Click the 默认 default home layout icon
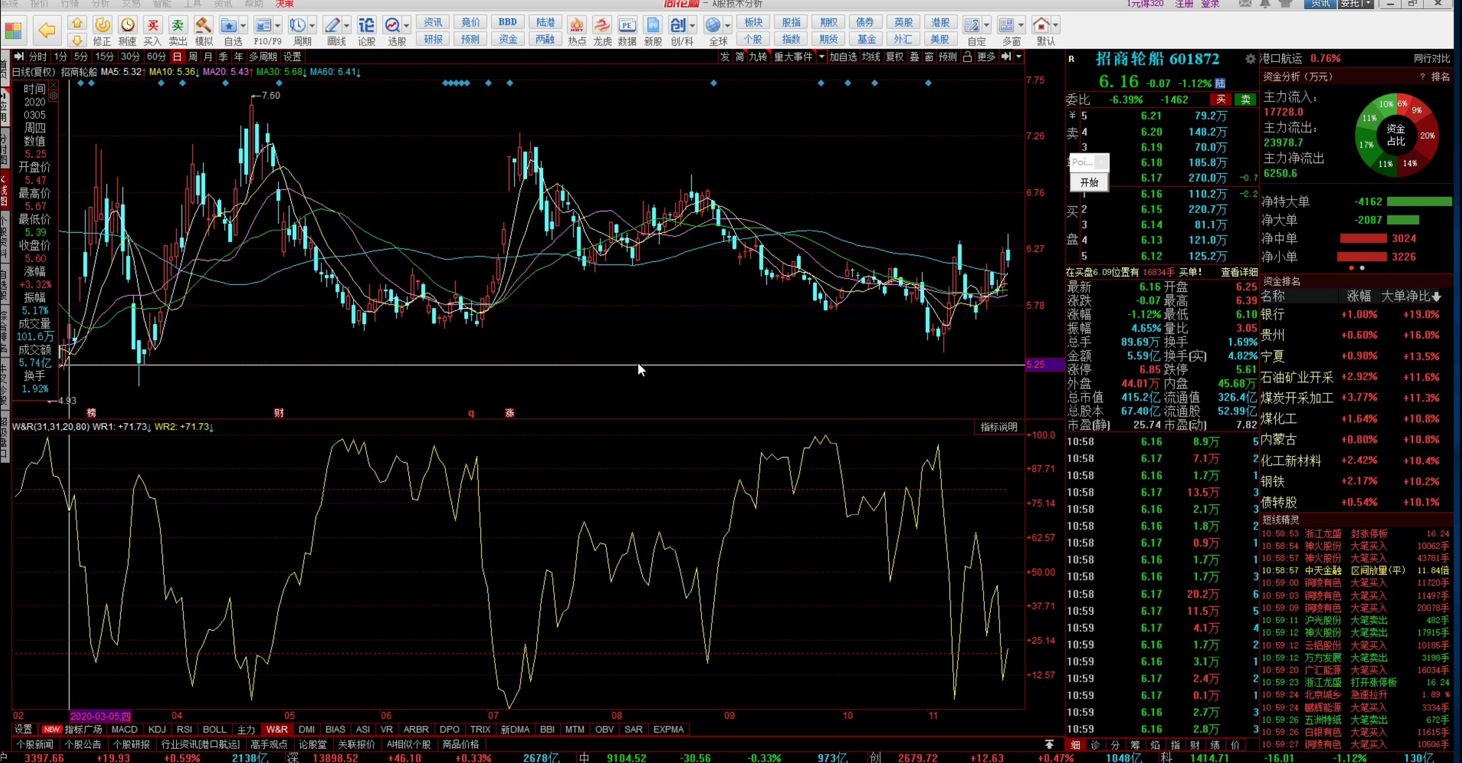This screenshot has height=763, width=1462. pos(1042,31)
